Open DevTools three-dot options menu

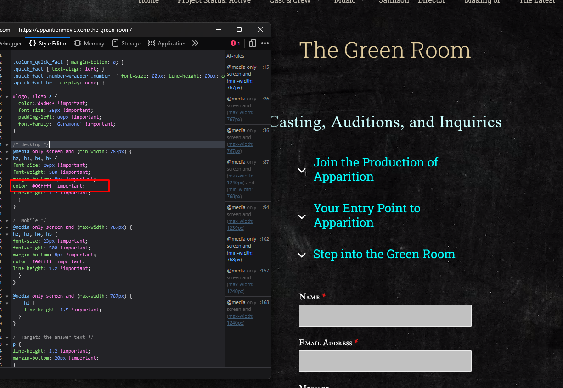(265, 43)
